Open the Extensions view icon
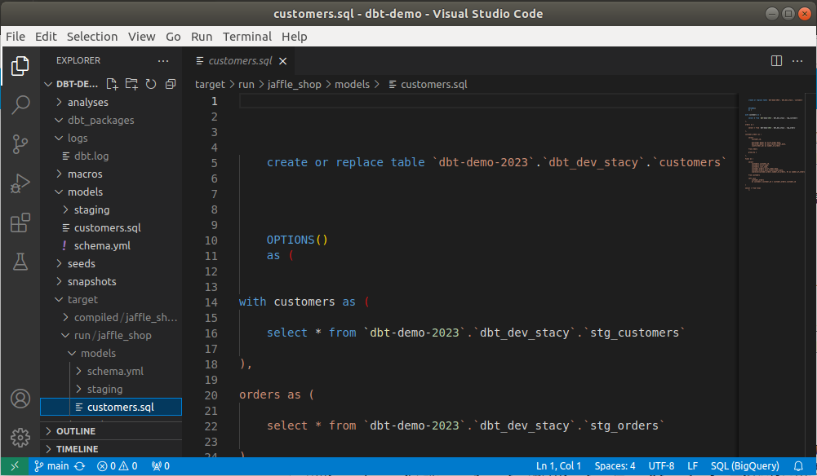This screenshot has width=817, height=476. click(20, 223)
